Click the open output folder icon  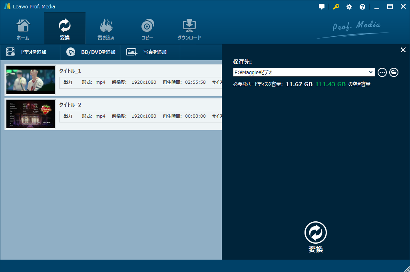pyautogui.click(x=394, y=72)
